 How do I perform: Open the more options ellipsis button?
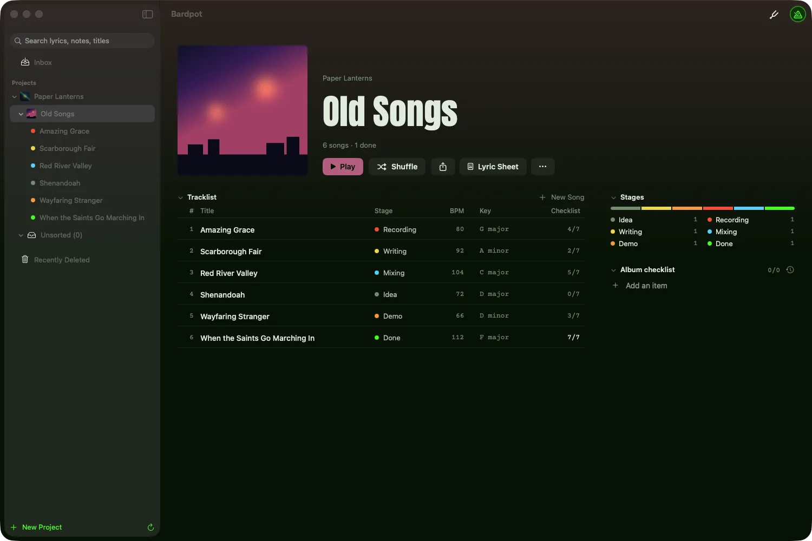tap(542, 167)
